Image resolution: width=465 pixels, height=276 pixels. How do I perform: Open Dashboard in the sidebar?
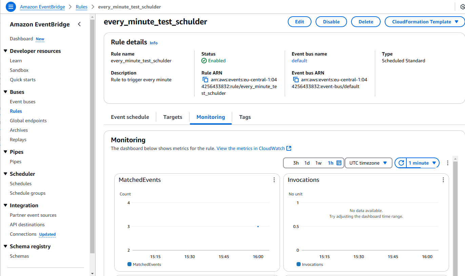click(21, 39)
